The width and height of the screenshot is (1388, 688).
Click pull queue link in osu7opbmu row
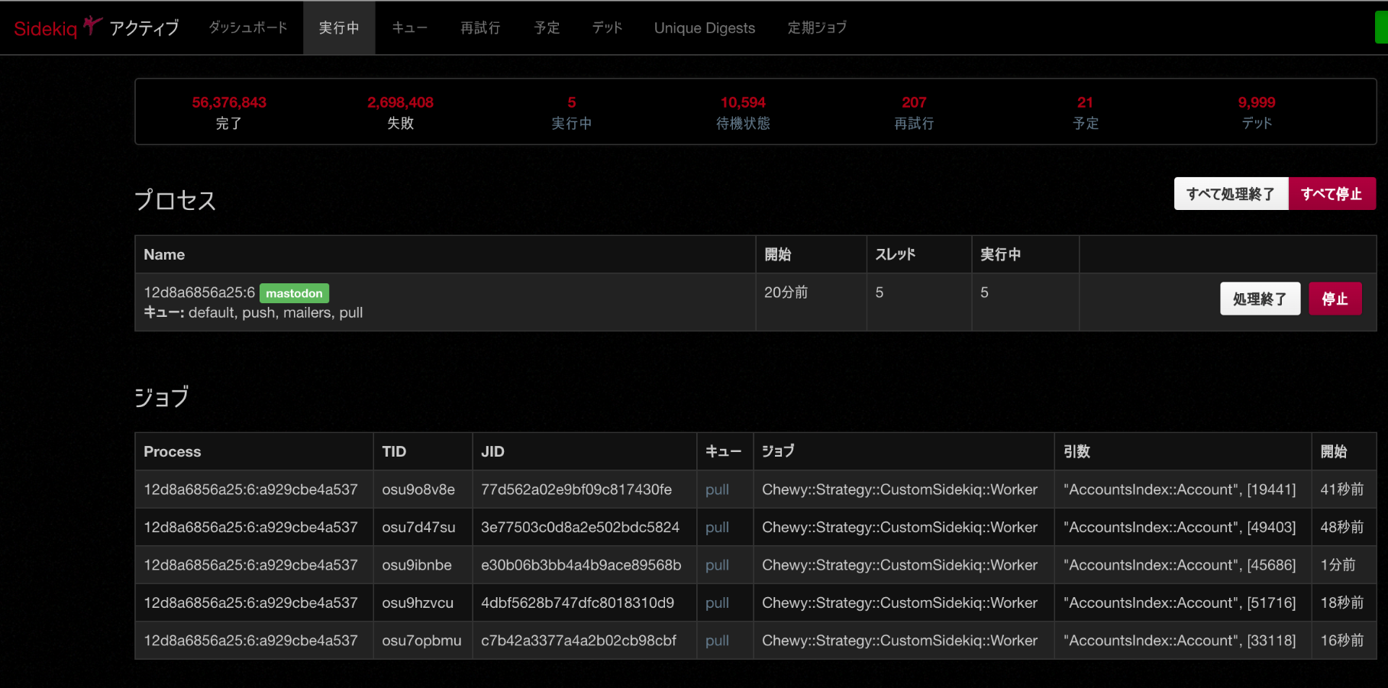click(x=717, y=641)
